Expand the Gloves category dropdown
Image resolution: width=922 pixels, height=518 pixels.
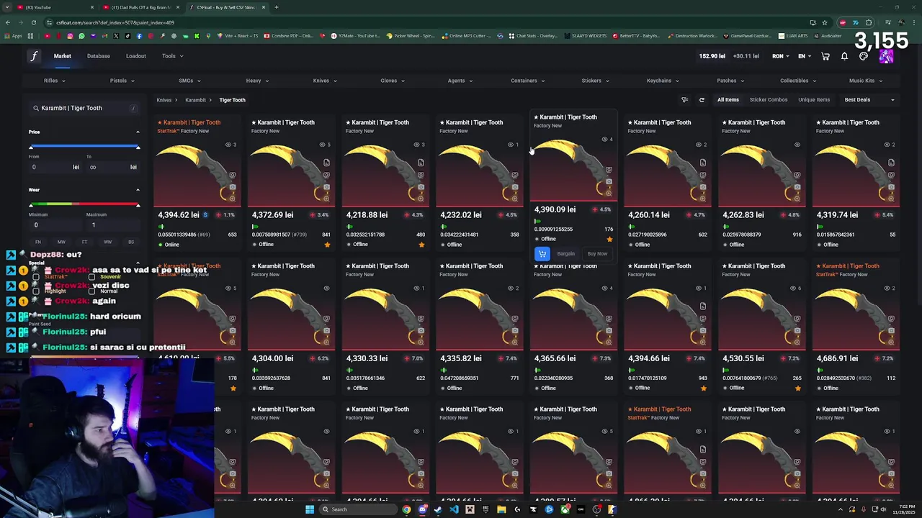(x=393, y=81)
